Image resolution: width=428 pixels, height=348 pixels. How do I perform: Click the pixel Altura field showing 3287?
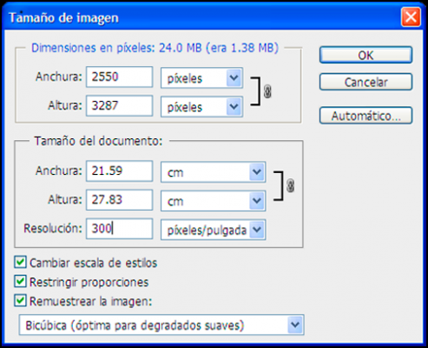[119, 106]
